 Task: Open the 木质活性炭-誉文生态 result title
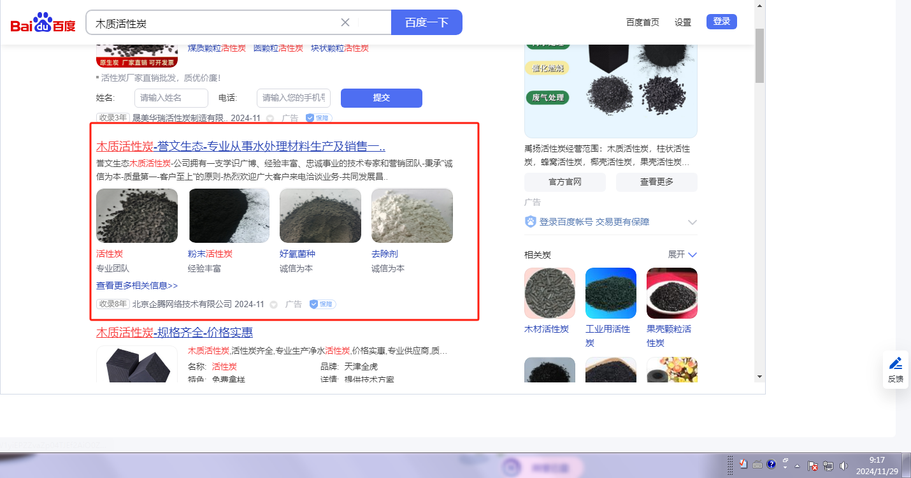[241, 146]
